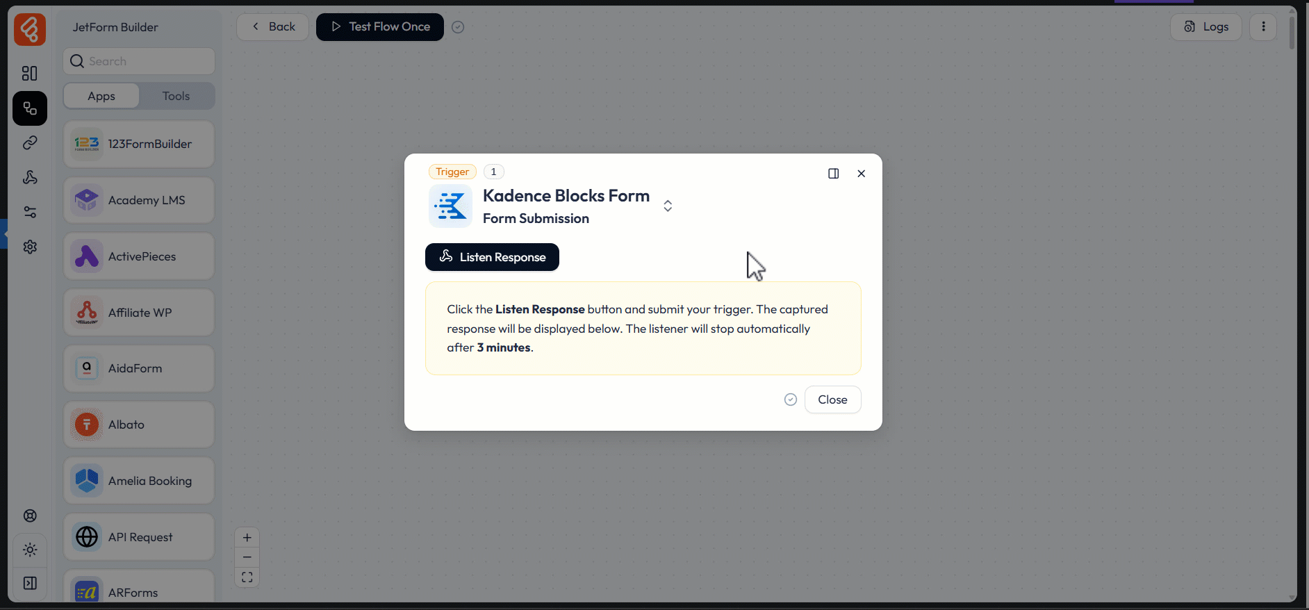The height and width of the screenshot is (610, 1309).
Task: Open the Kadence Blocks Form trigger selector chevron
Action: click(x=667, y=206)
